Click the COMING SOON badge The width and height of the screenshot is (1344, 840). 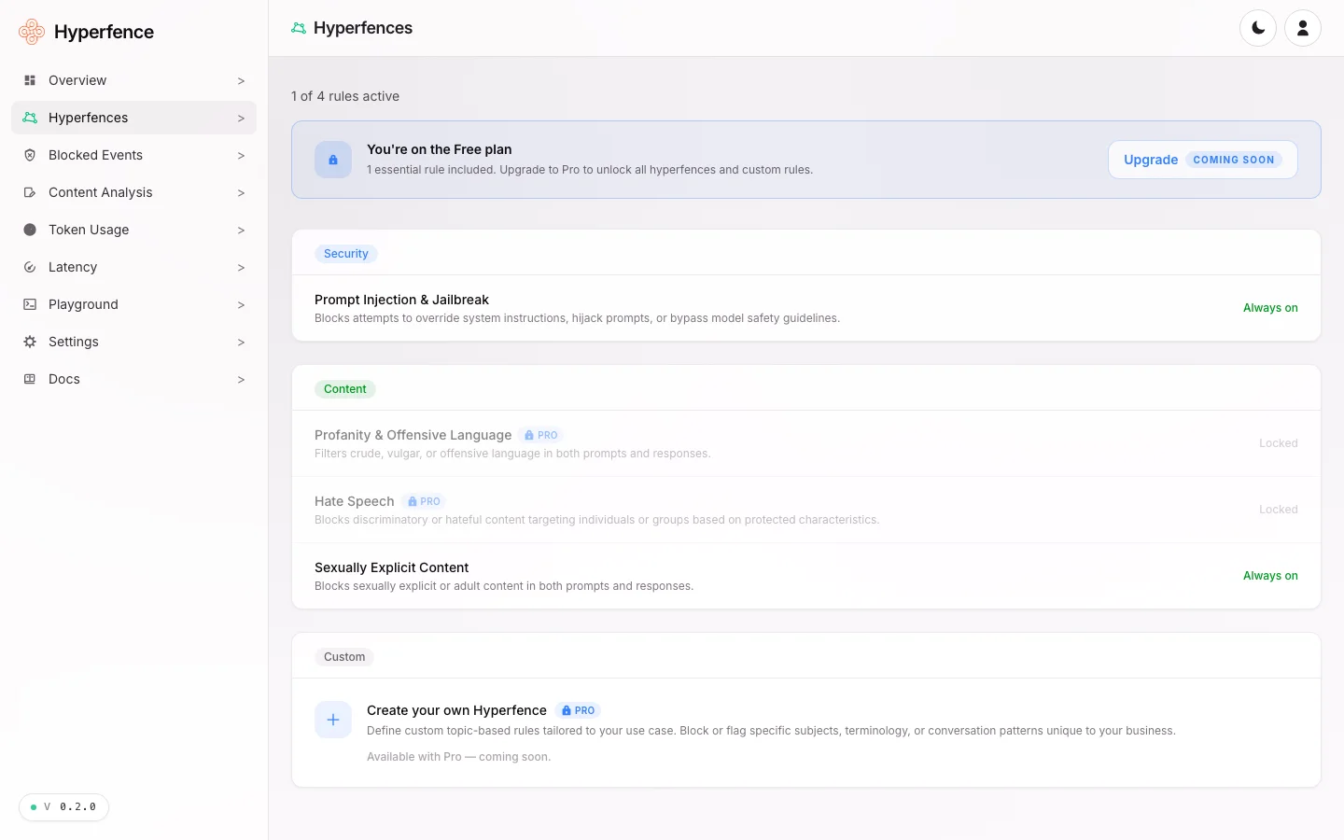[1233, 160]
